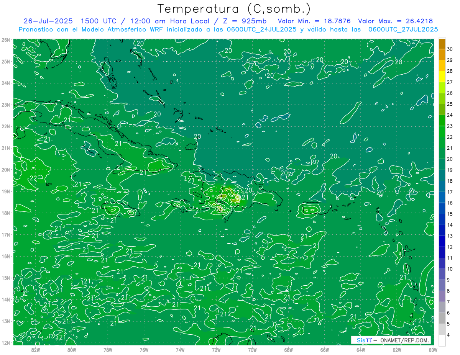Viewport: 460px width, 355px height.
Task: Click the legend value 18
Action: coord(450,181)
